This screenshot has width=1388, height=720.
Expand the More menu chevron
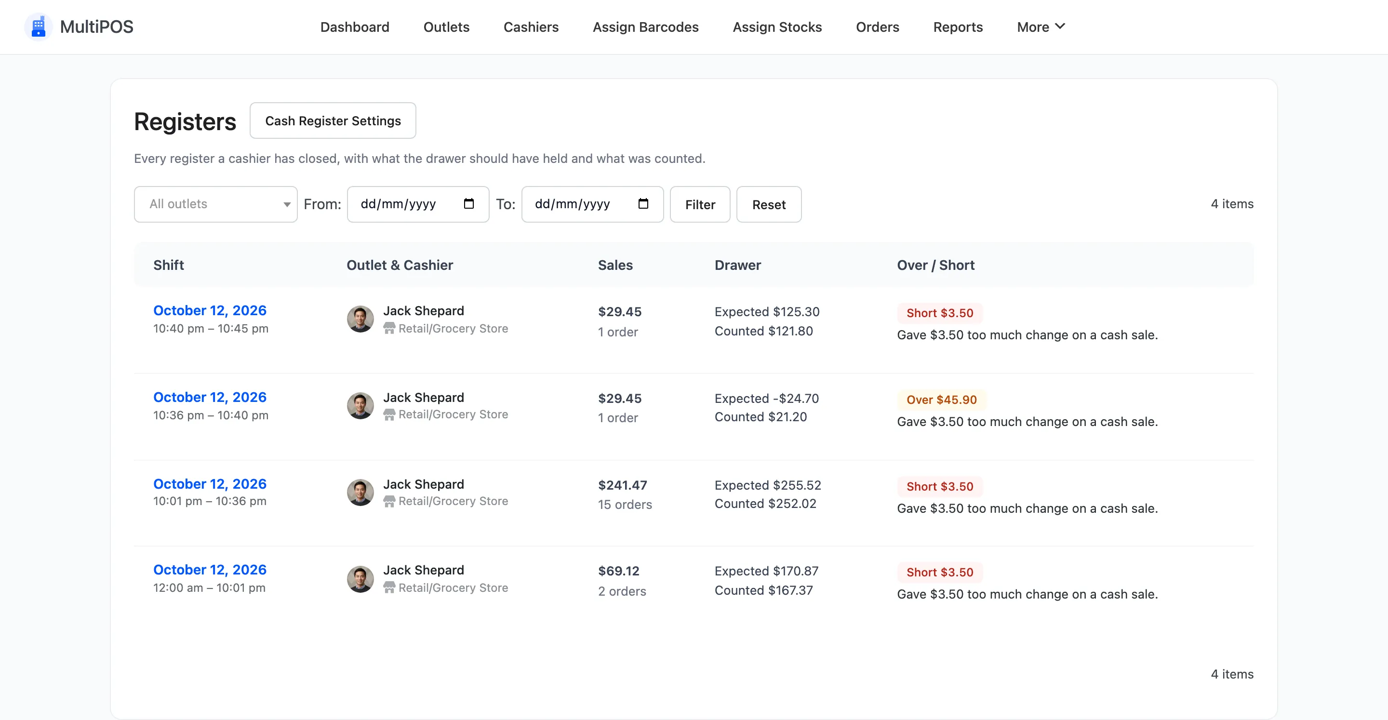pyautogui.click(x=1060, y=27)
